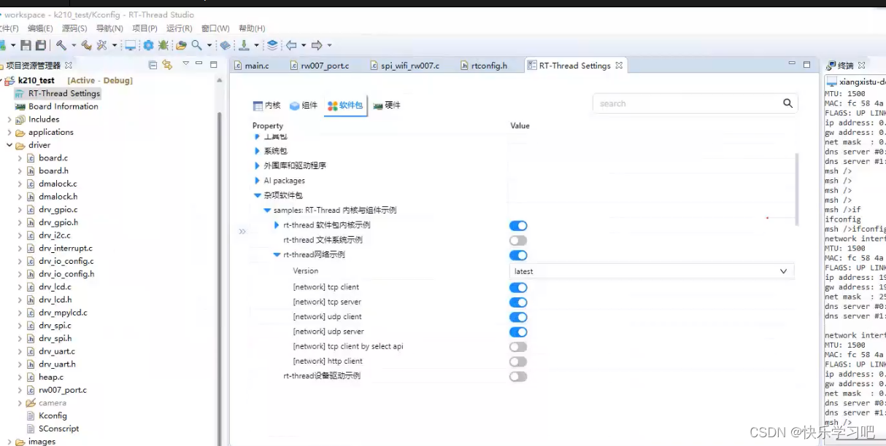Expand the Includes node in project tree
The width and height of the screenshot is (886, 446).
[x=9, y=120]
